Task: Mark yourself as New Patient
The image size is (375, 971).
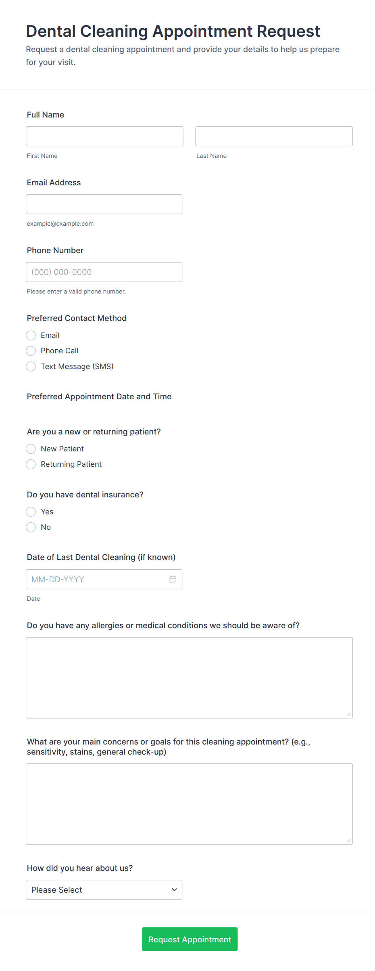Action: pyautogui.click(x=31, y=449)
